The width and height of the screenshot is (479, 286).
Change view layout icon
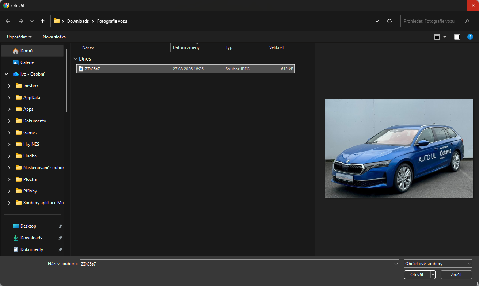[437, 37]
